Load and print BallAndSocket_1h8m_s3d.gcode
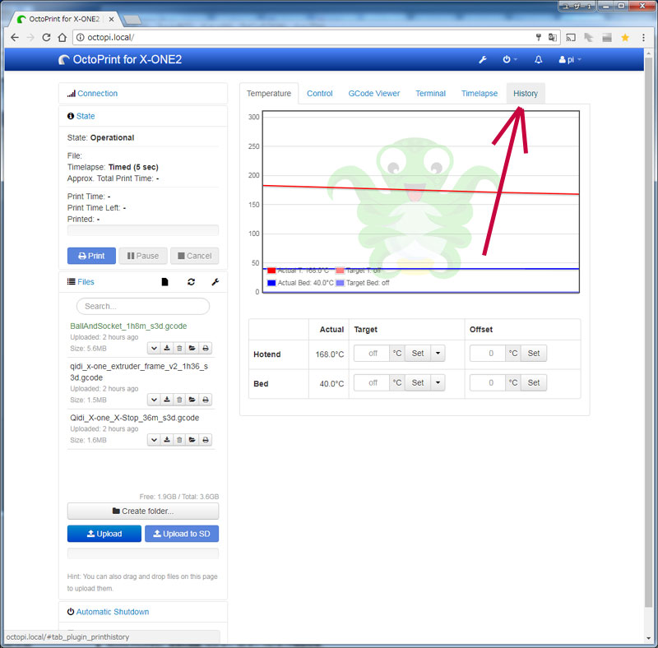 (205, 348)
